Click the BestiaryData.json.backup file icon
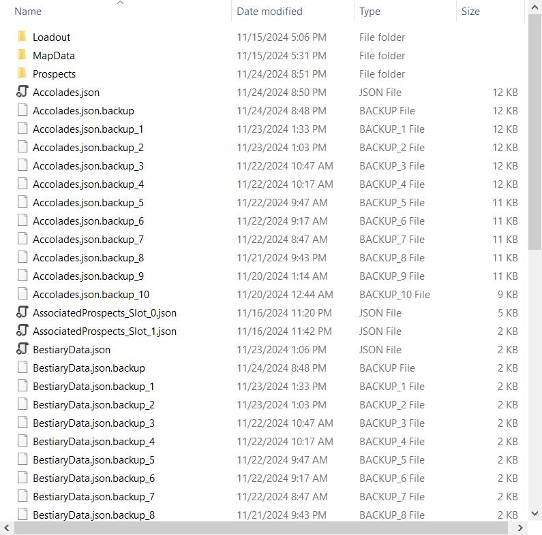Viewport: 542px width, 535px height. pos(22,368)
